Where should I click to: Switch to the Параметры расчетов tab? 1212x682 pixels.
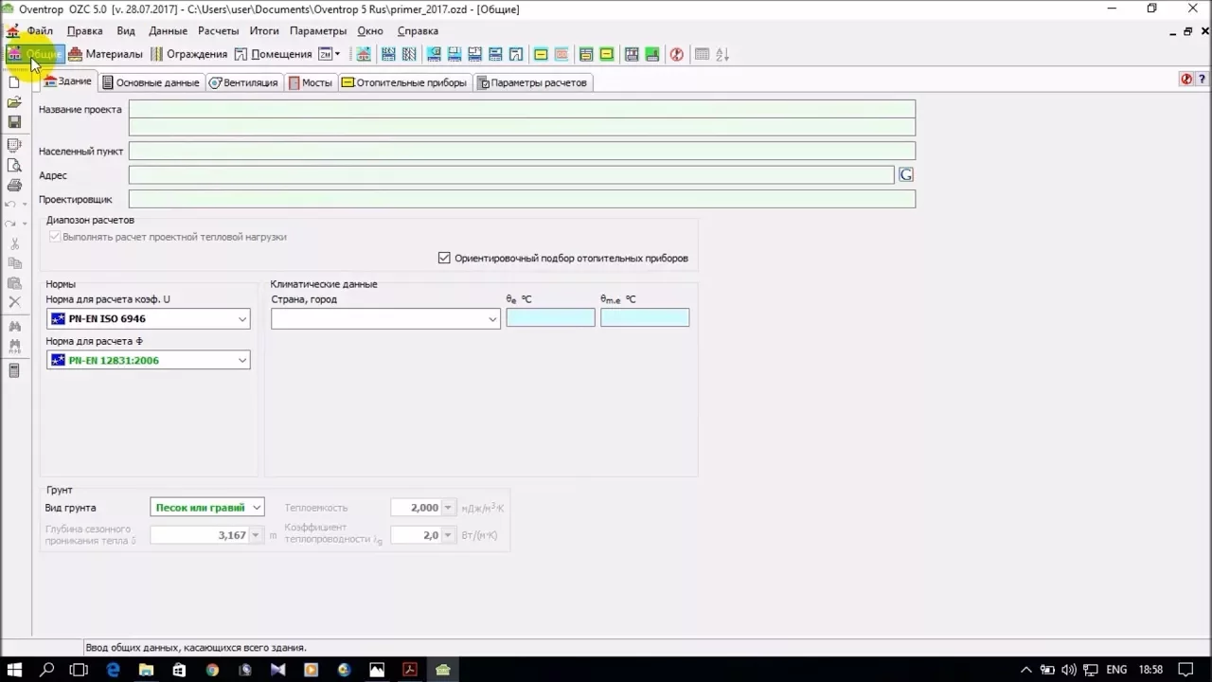point(533,82)
